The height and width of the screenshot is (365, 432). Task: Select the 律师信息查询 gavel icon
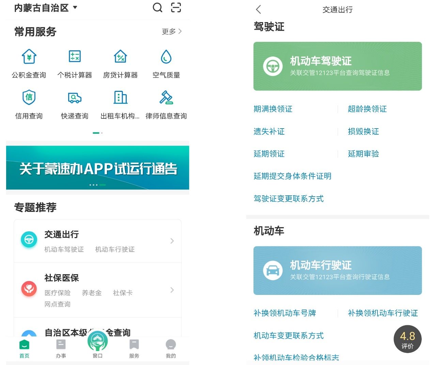point(166,98)
